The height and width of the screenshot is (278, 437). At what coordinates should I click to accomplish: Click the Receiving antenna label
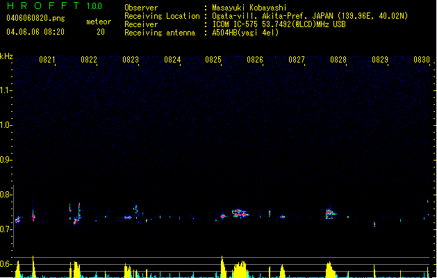click(160, 33)
